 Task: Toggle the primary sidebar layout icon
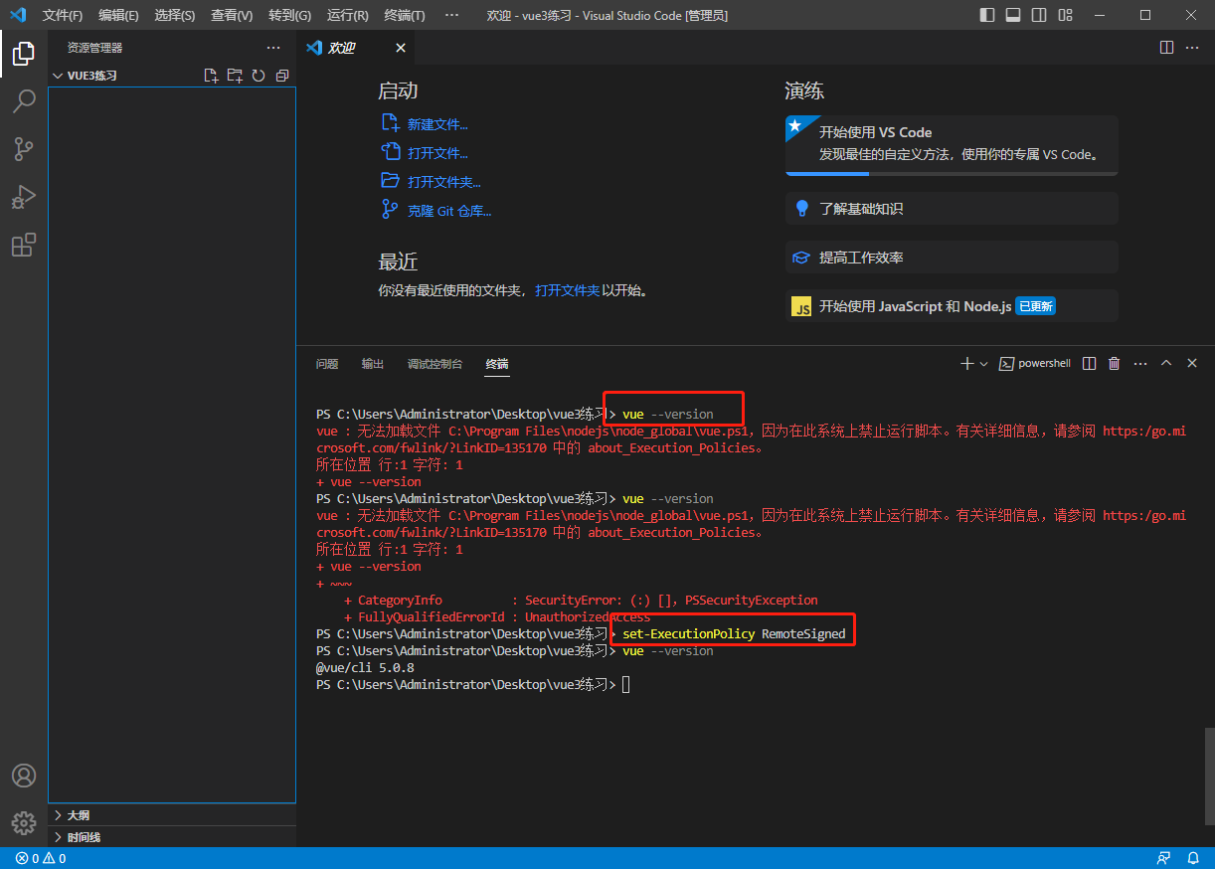coord(986,15)
